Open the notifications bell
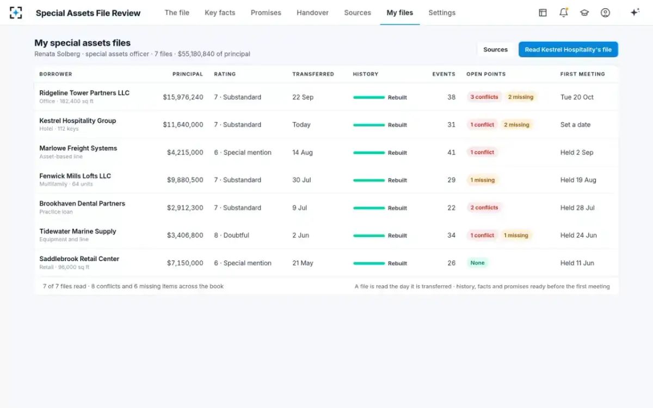The image size is (653, 408). point(564,13)
